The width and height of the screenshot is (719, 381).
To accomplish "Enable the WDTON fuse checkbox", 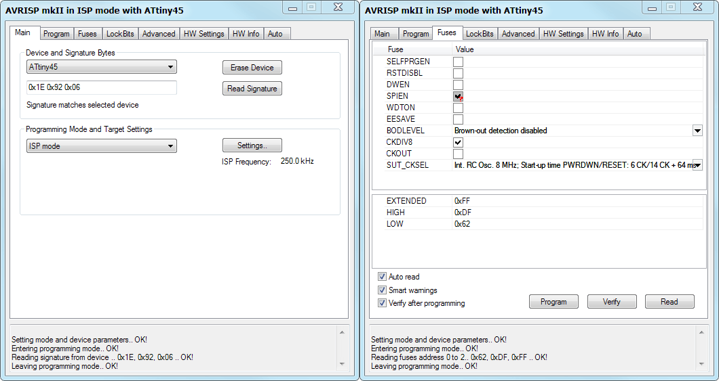I will pyautogui.click(x=458, y=108).
